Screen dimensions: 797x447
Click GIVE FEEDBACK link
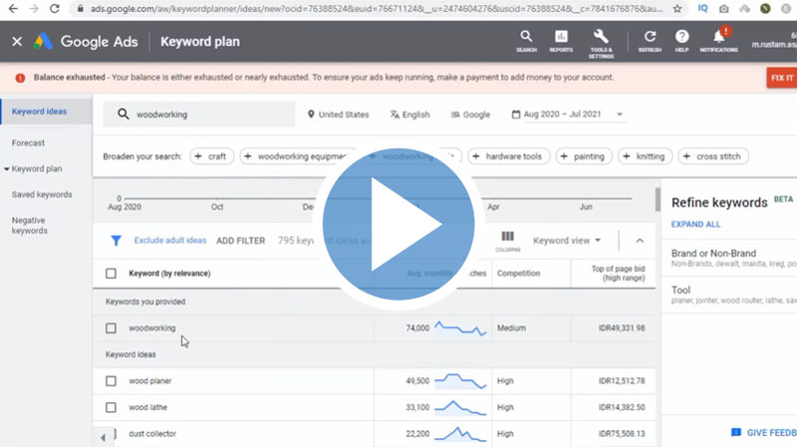[x=764, y=433]
